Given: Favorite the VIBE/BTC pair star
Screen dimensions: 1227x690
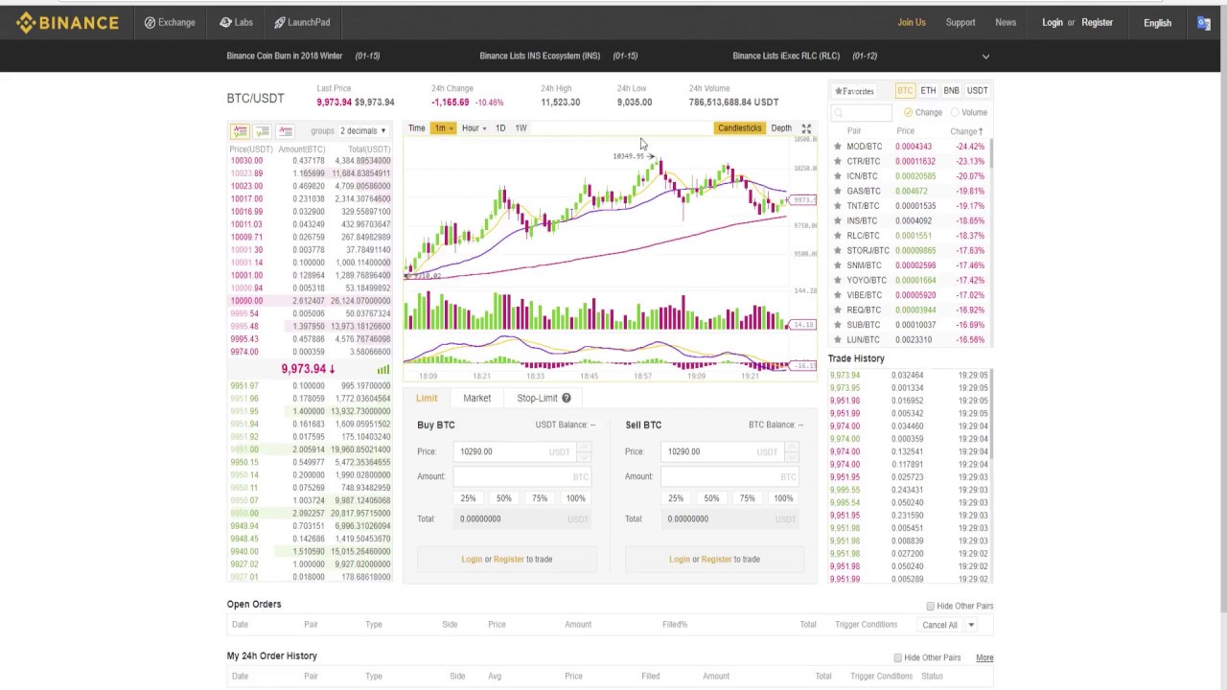Looking at the screenshot, I should [838, 295].
